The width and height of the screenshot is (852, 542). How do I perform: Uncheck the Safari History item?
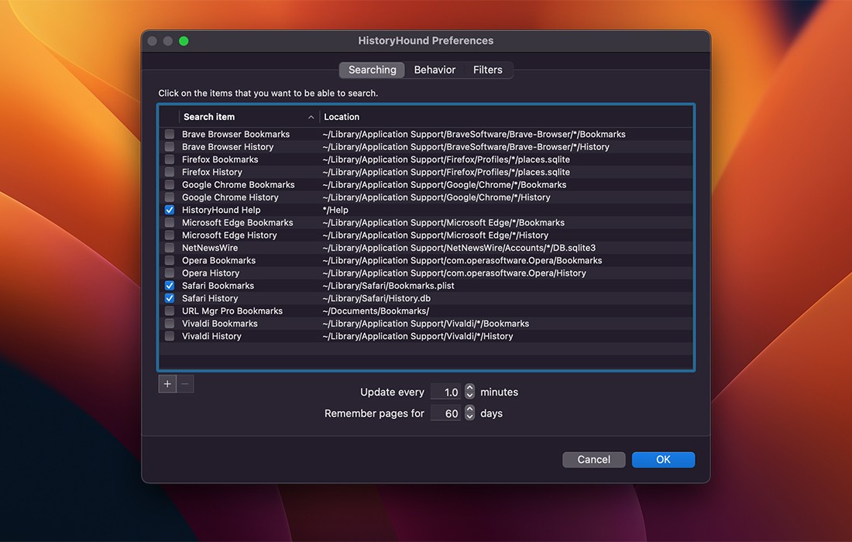[x=169, y=298]
